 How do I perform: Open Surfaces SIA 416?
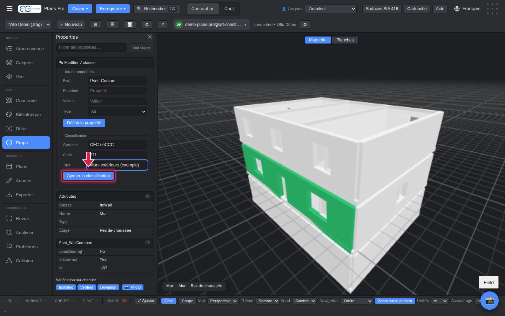tap(382, 9)
